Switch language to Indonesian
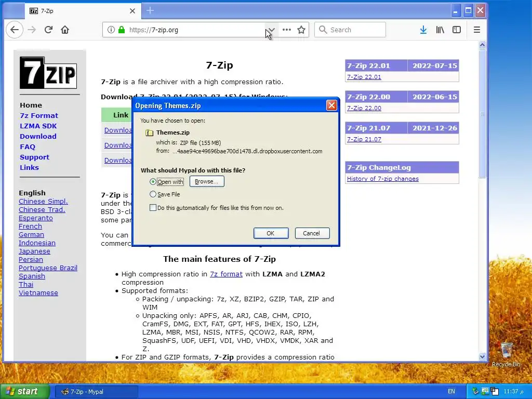The image size is (532, 399). (x=37, y=243)
